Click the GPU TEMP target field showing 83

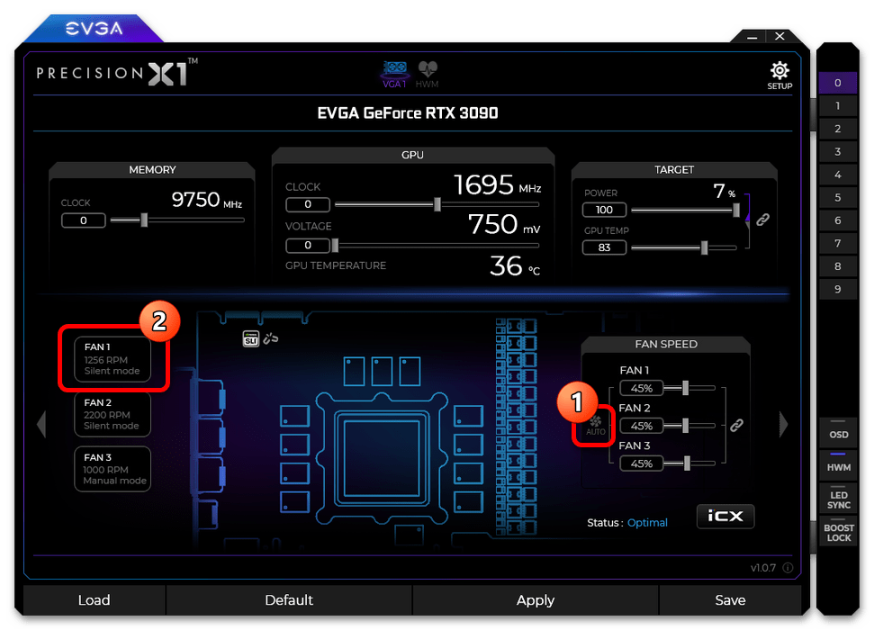click(x=604, y=247)
